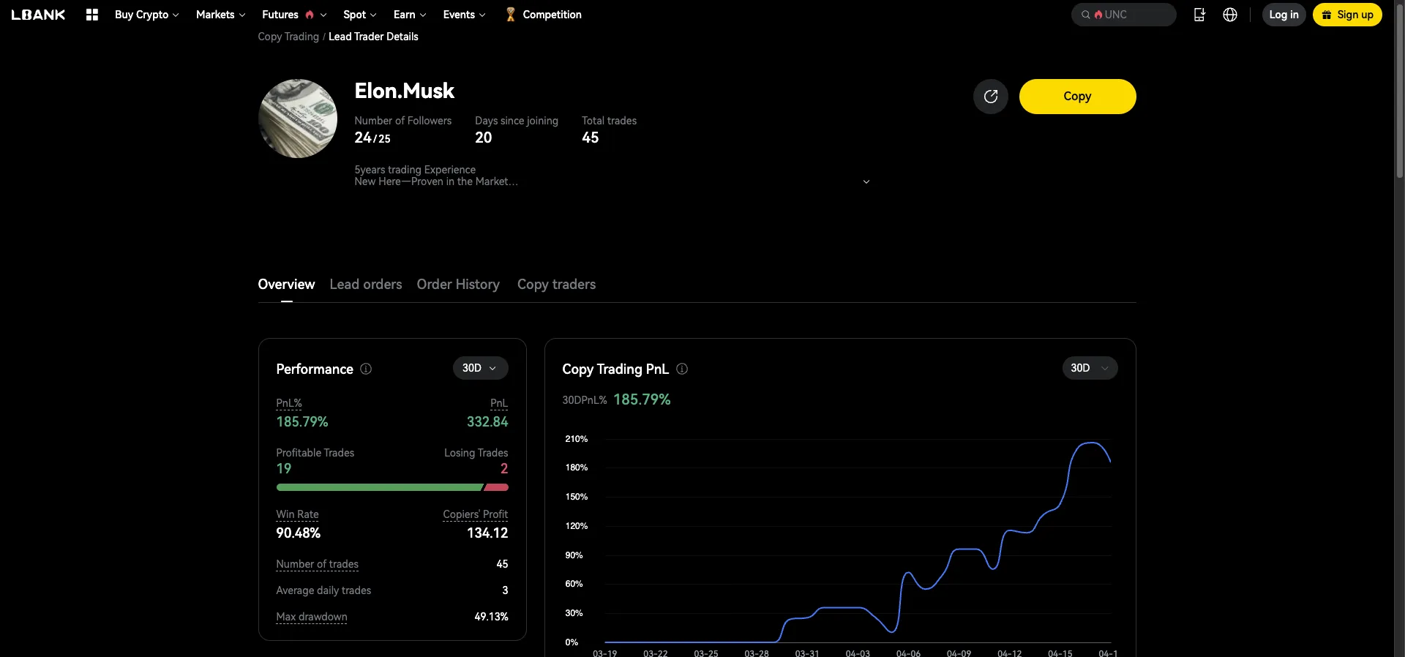Open the Copy Trading PnL 30D dropdown
Image resolution: width=1405 pixels, height=657 pixels.
pyautogui.click(x=1089, y=368)
